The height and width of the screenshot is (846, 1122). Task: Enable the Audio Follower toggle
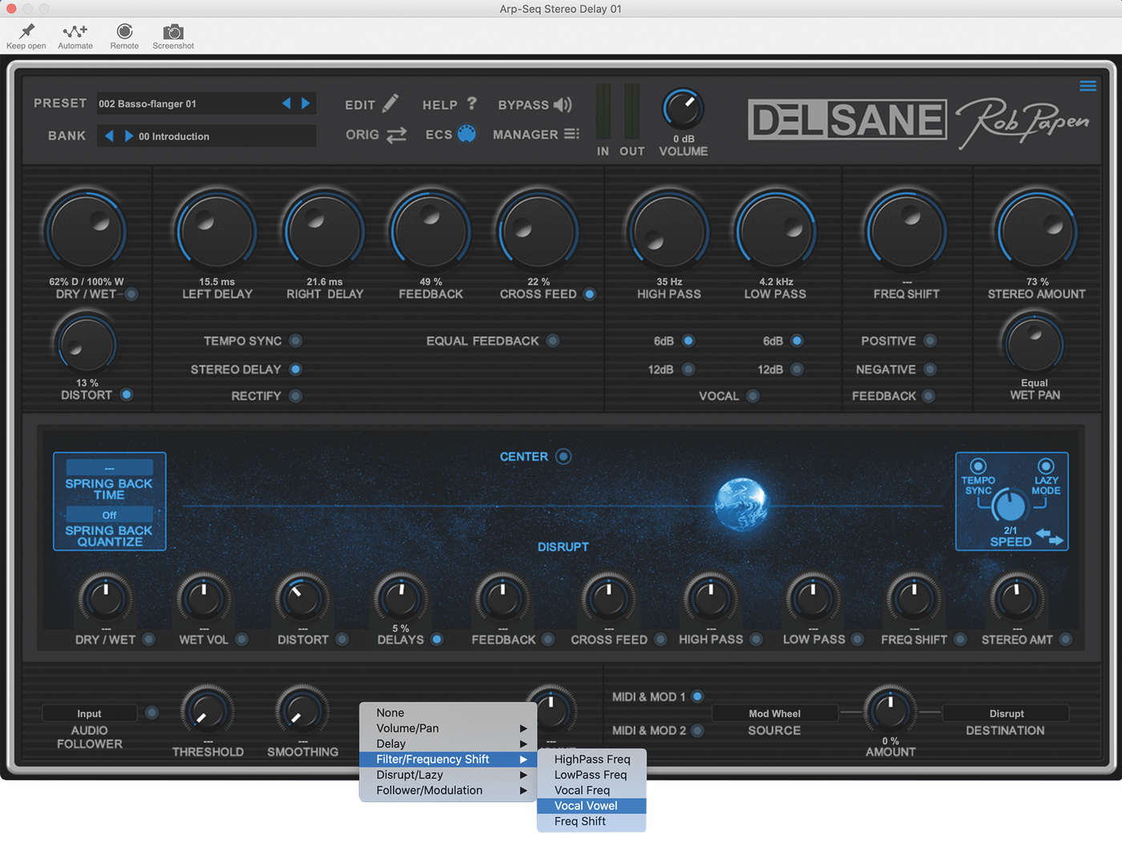pyautogui.click(x=151, y=712)
